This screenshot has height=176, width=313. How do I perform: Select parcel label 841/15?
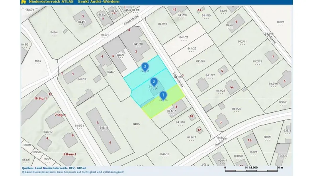click(172, 111)
